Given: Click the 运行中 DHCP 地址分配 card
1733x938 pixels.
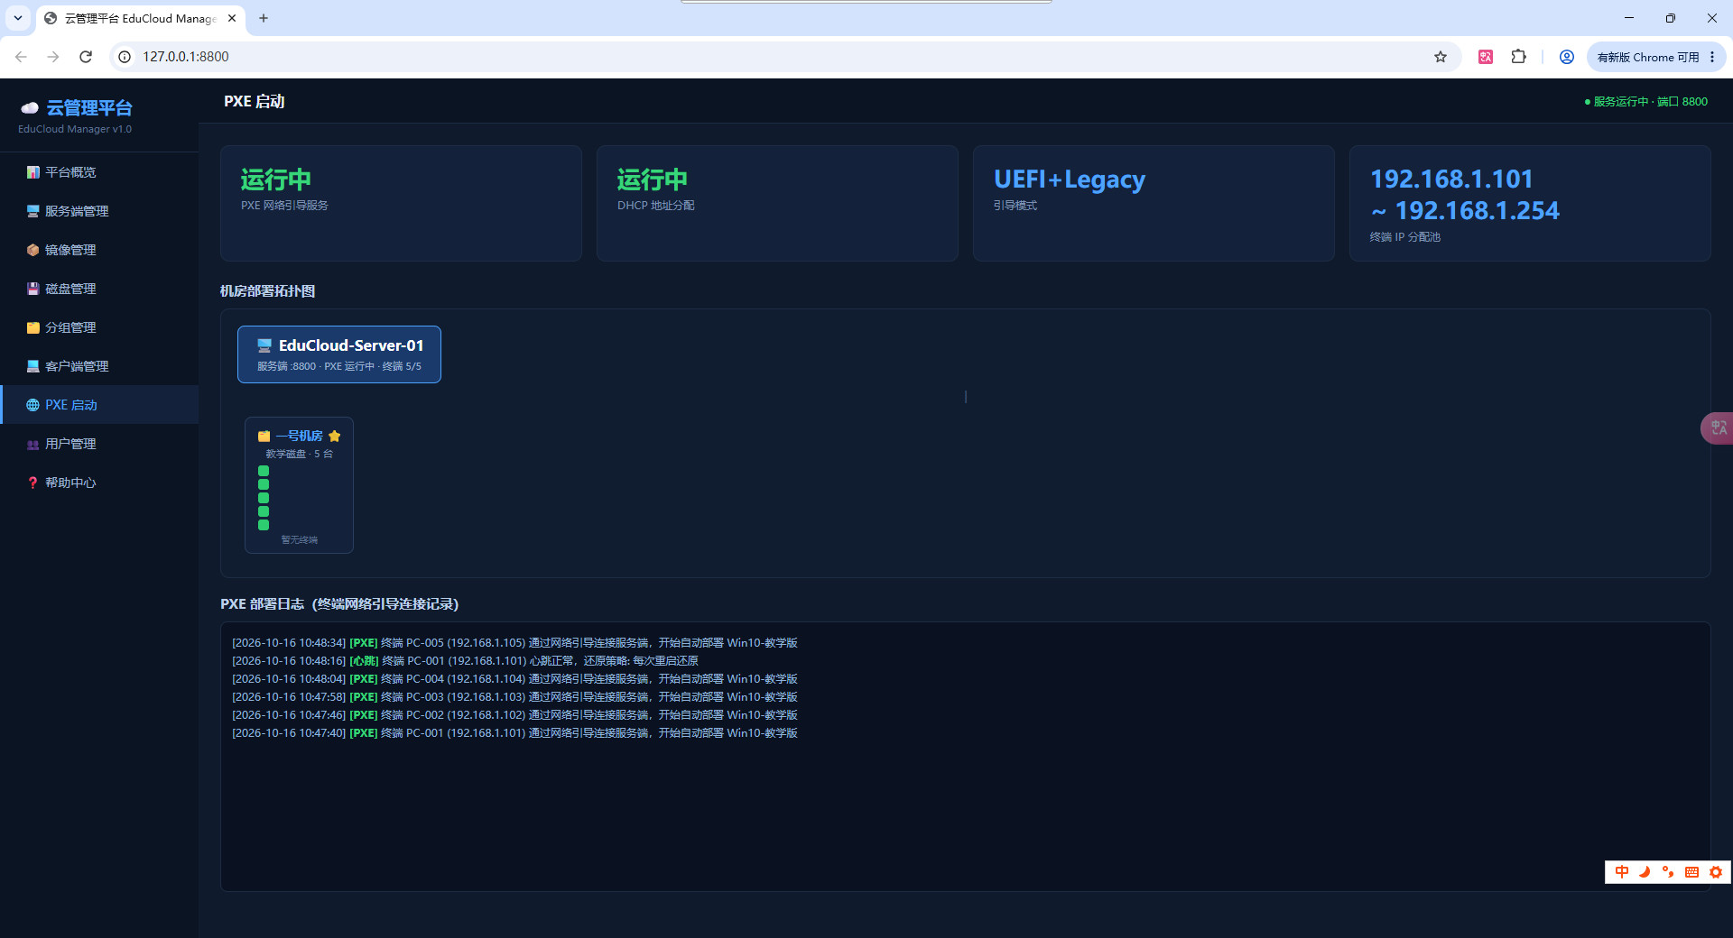Looking at the screenshot, I should 777,204.
